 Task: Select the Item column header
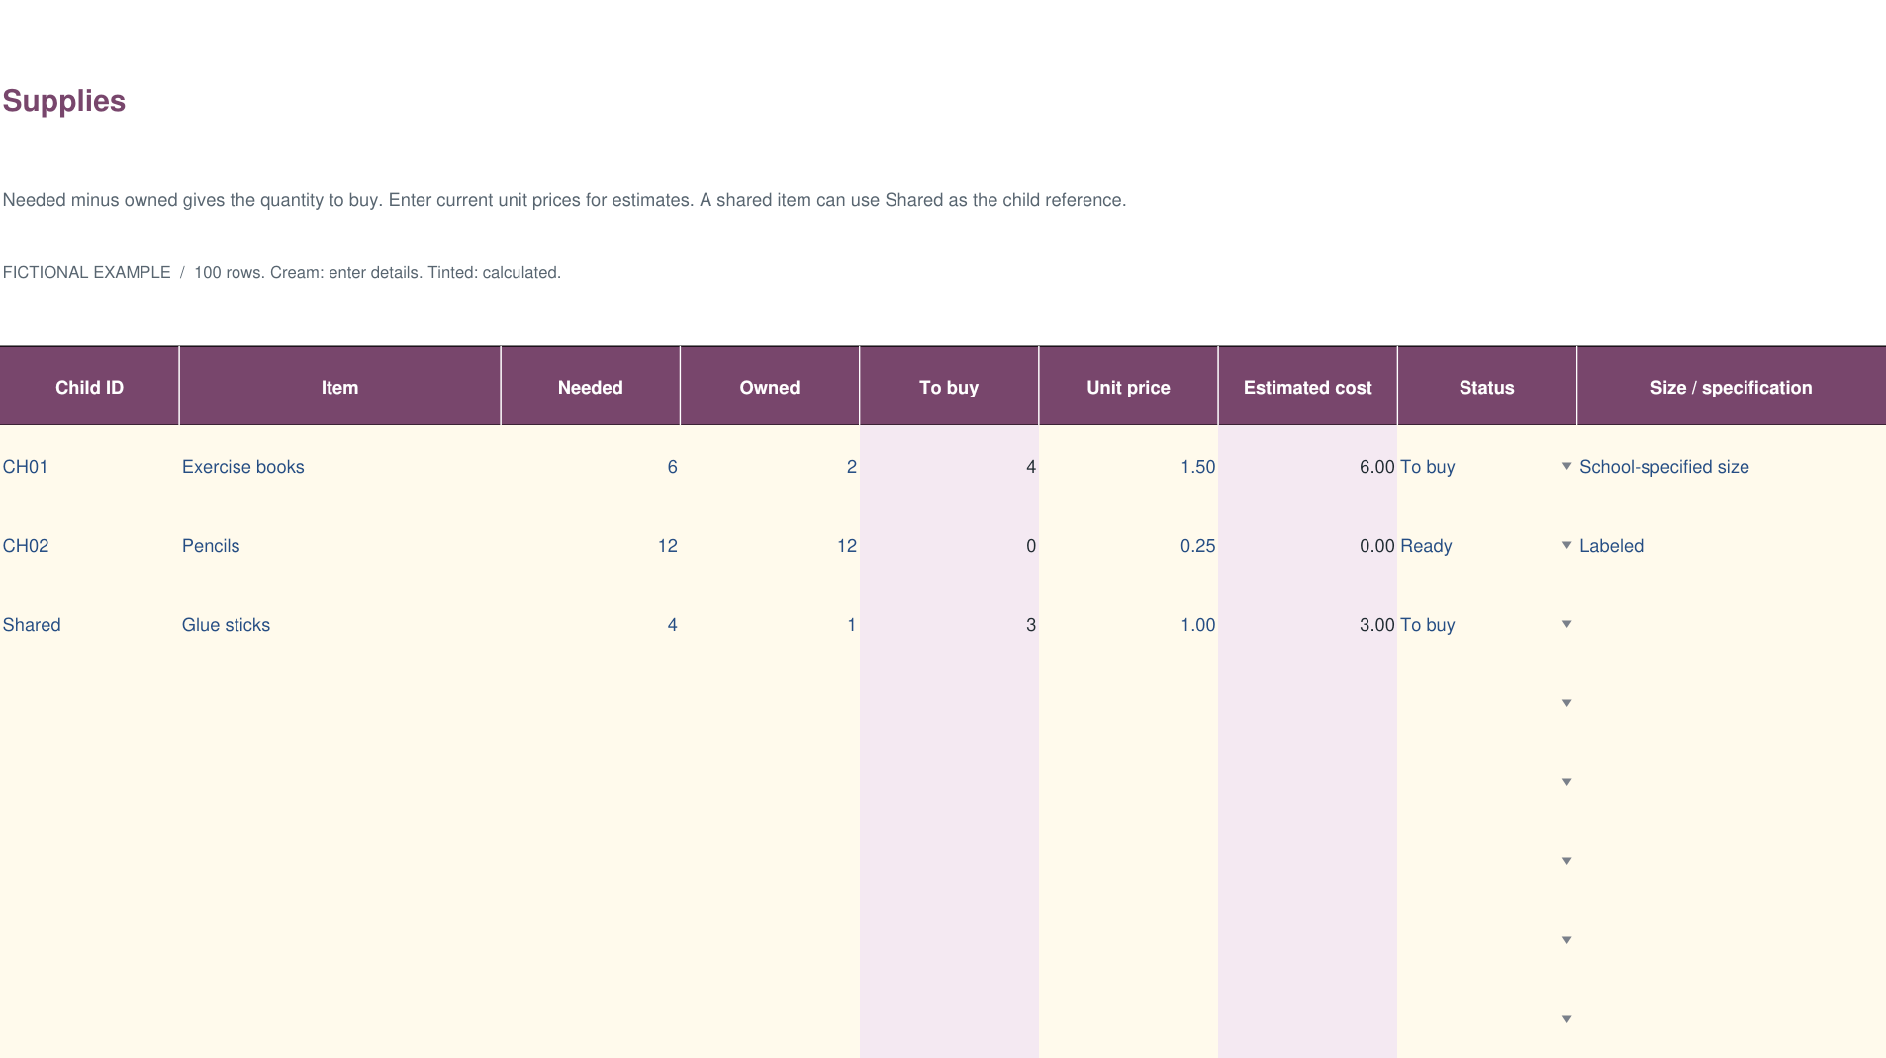tap(339, 387)
